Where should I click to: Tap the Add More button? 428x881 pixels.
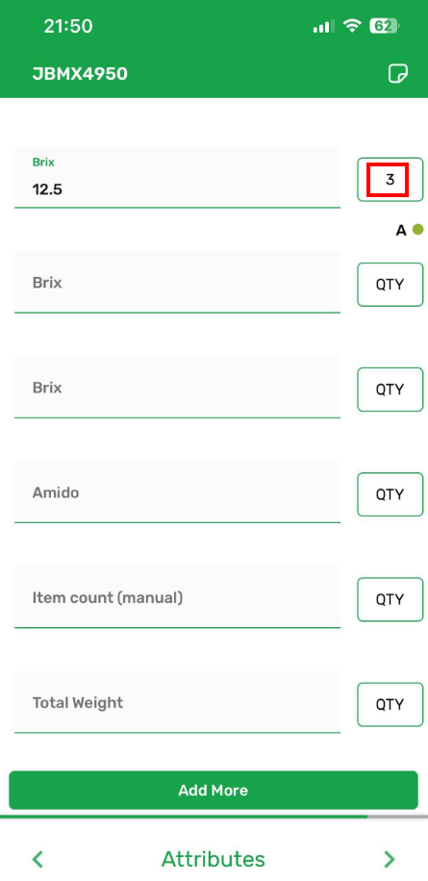[x=214, y=790]
